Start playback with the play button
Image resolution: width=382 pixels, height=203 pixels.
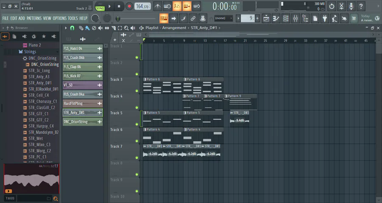coord(110,6)
